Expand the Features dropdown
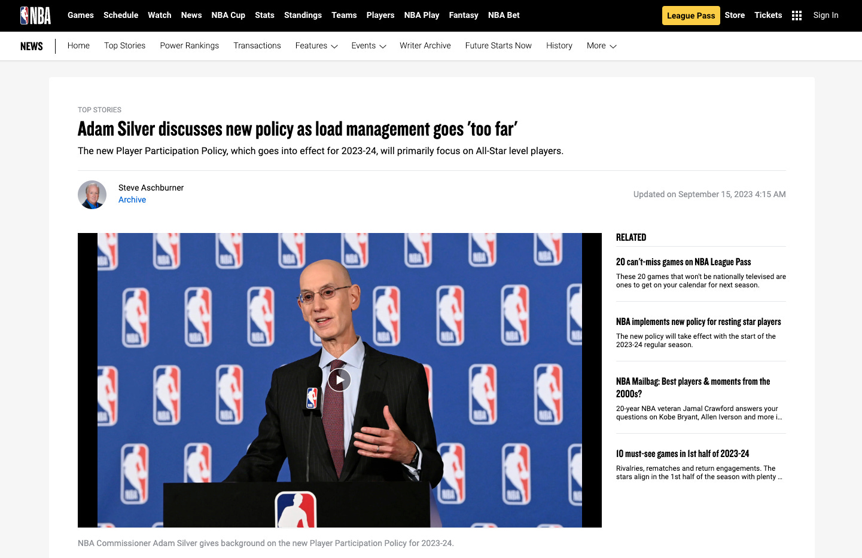The height and width of the screenshot is (558, 862). [316, 46]
